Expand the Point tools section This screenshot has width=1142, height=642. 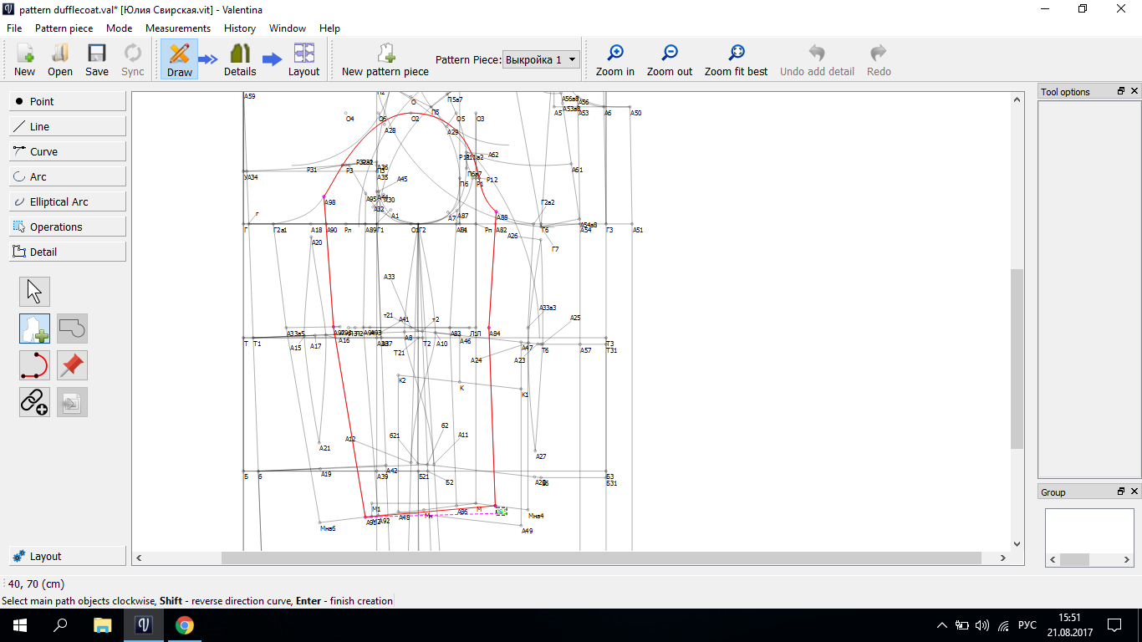(68, 101)
